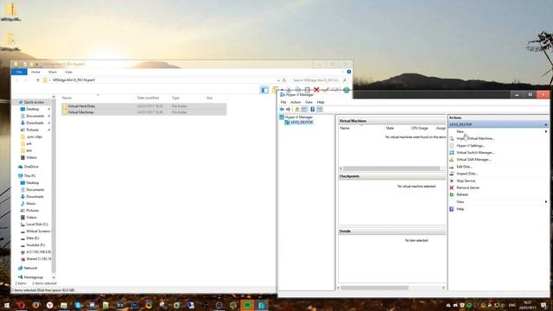Screen dimensions: 553x311
Task: Open Opera from the taskbar
Action: 21,305
